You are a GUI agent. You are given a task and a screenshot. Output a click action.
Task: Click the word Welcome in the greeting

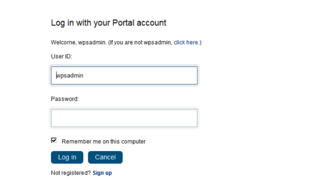pos(64,42)
